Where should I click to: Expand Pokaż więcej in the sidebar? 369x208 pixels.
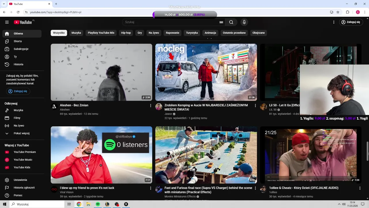point(22,133)
